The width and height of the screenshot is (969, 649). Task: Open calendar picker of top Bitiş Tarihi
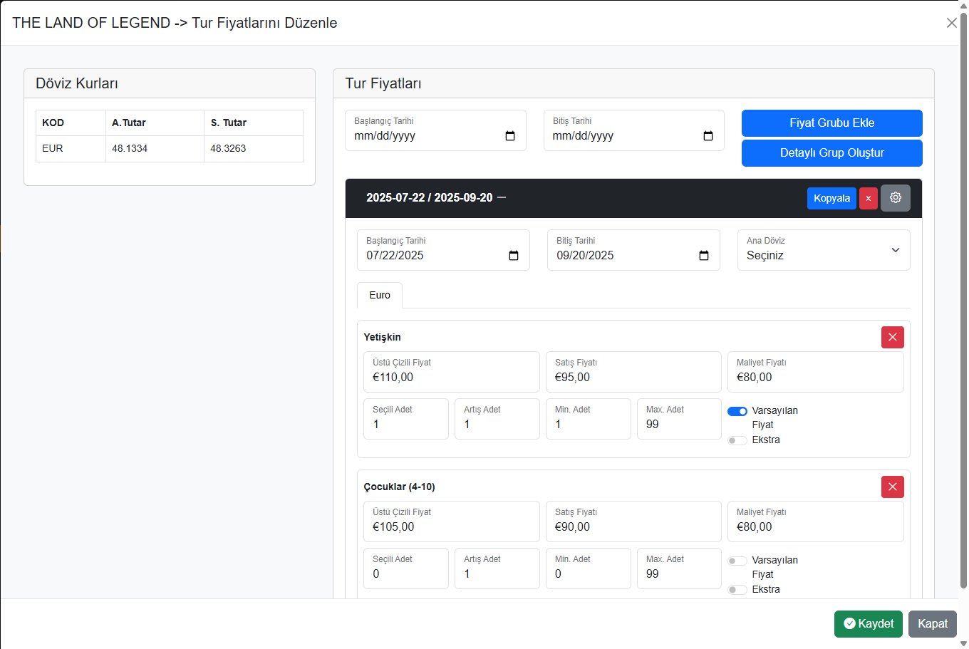708,136
